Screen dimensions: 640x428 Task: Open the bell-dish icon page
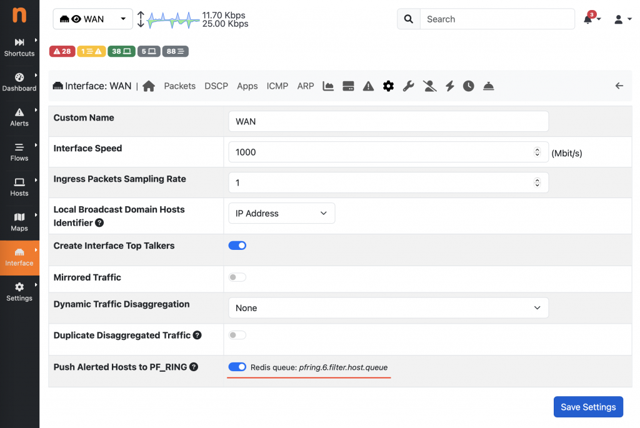489,86
